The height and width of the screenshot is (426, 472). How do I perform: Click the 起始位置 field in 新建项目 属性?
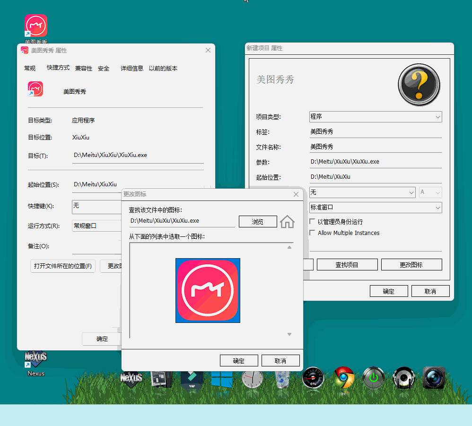376,177
